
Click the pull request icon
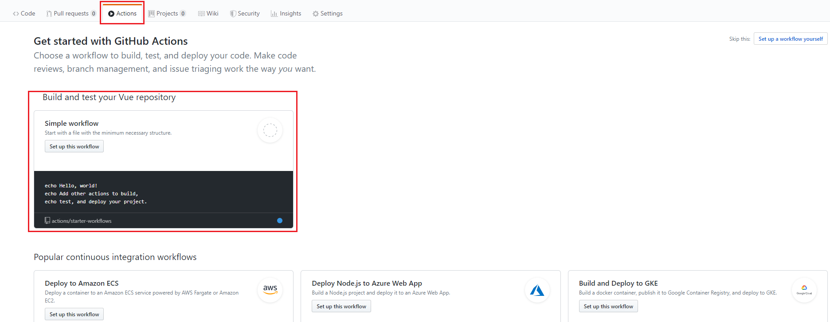click(49, 14)
